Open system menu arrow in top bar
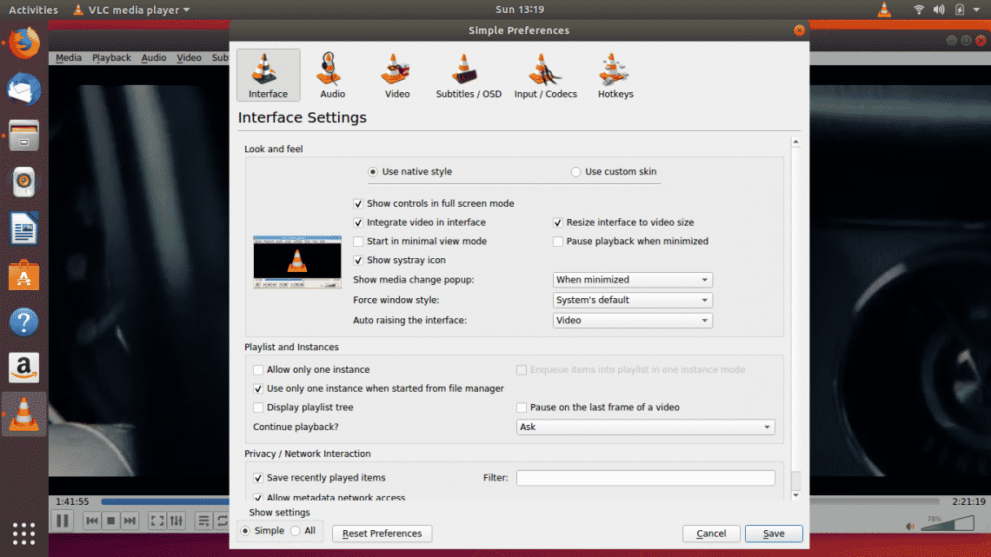The width and height of the screenshot is (991, 557). (x=976, y=10)
